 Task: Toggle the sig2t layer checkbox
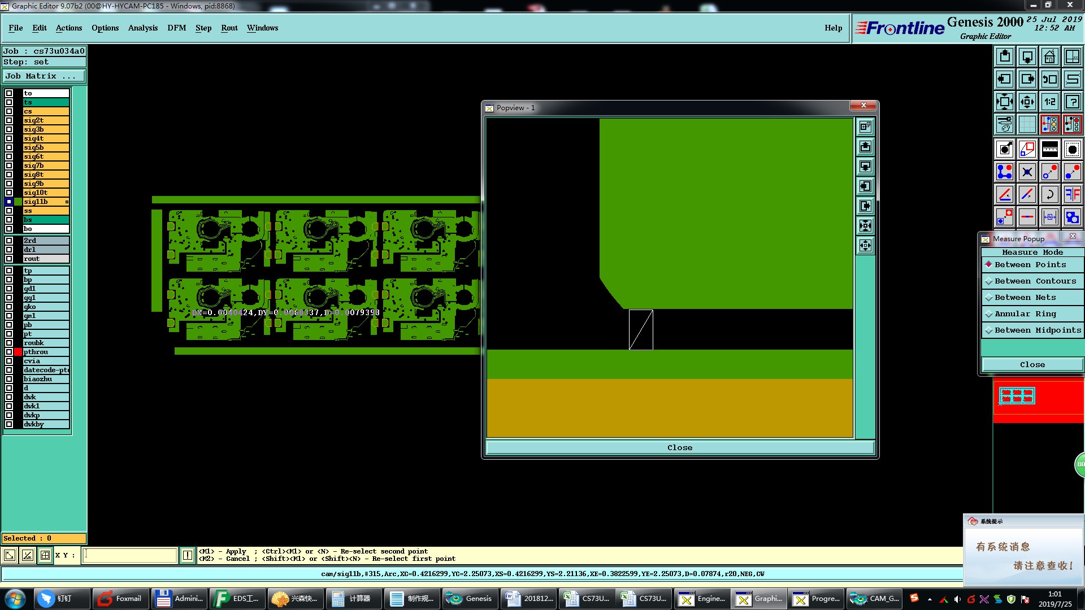pyautogui.click(x=9, y=120)
